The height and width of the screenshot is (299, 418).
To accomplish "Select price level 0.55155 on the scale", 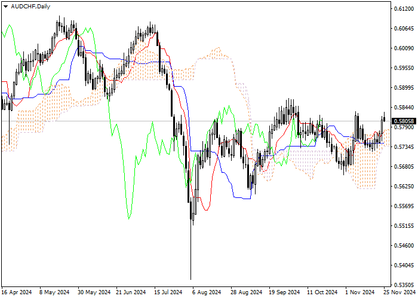I will (404, 226).
